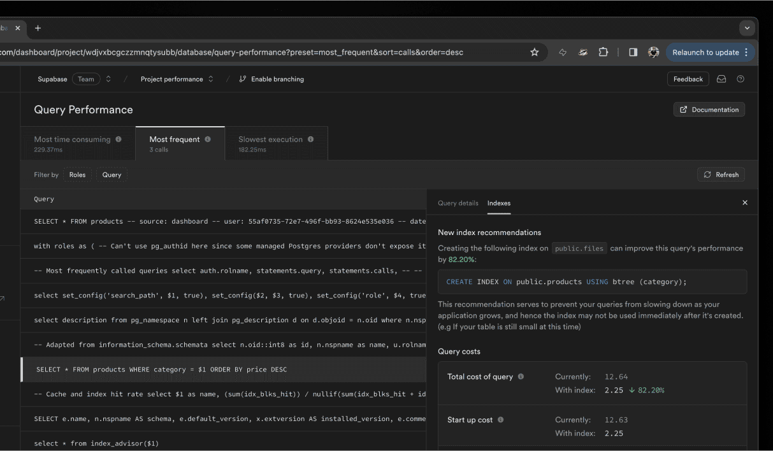Open a new browser tab

point(38,28)
